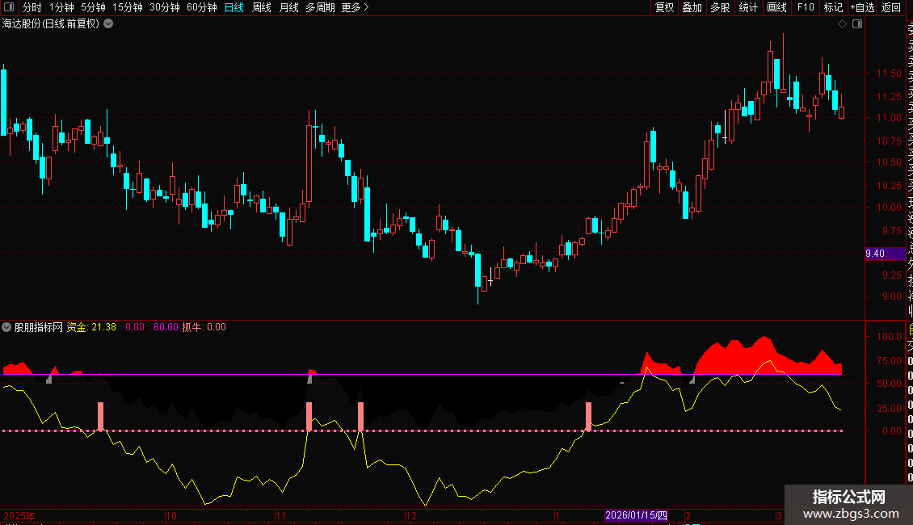The width and height of the screenshot is (913, 525).
Task: Click the 统计 statistics button
Action: 748,7
